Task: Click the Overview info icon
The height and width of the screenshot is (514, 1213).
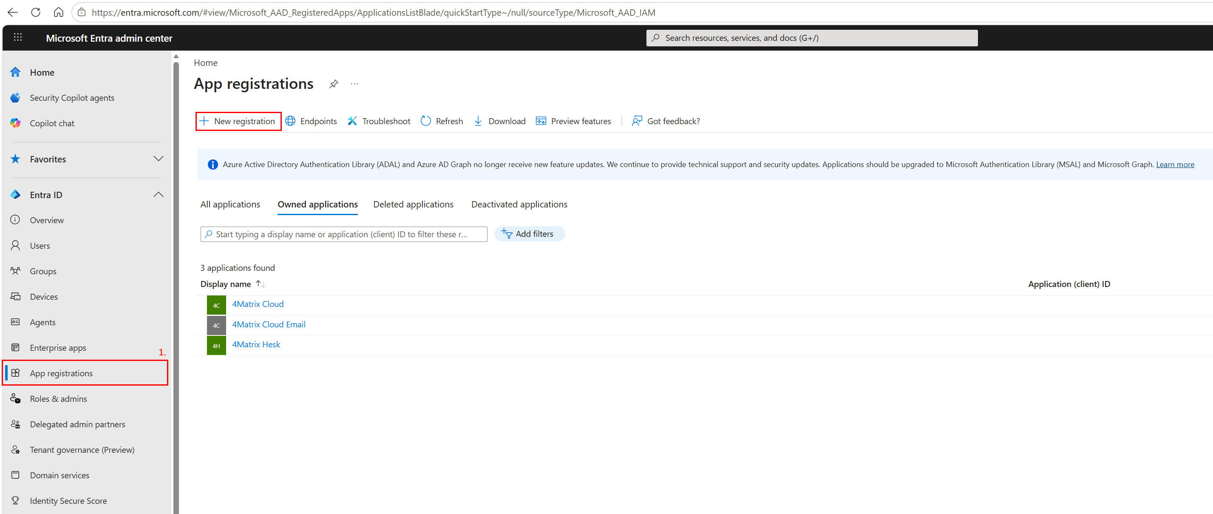Action: point(16,220)
